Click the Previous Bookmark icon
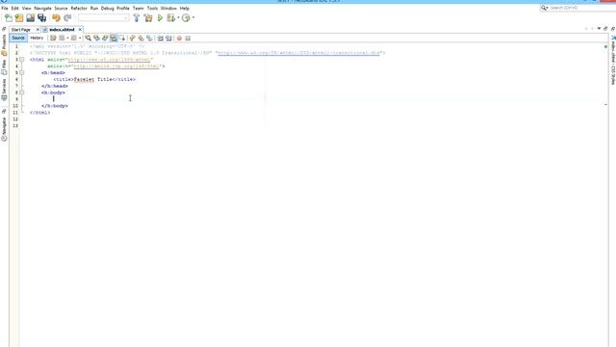The width and height of the screenshot is (616, 347). click(x=133, y=39)
